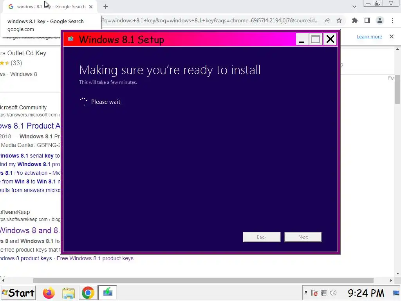Click the Learn more link

pyautogui.click(x=369, y=36)
